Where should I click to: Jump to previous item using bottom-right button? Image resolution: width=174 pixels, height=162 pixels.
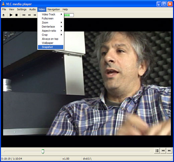point(163,151)
